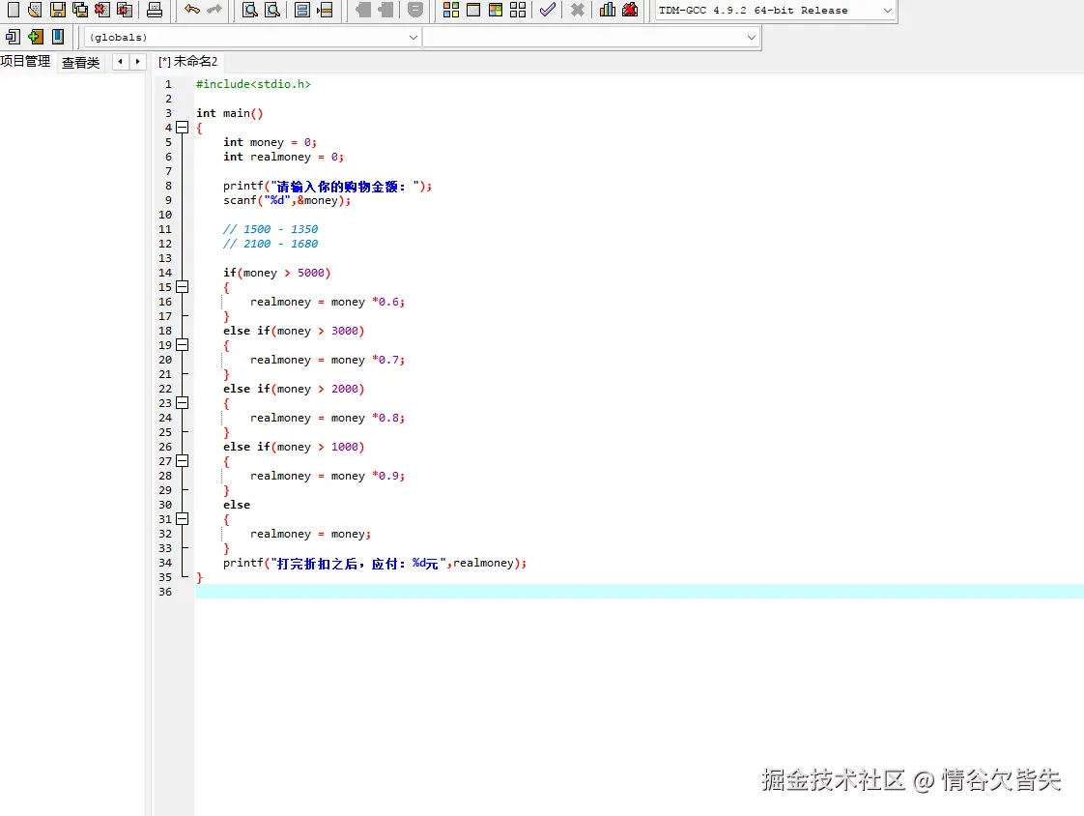Click the final printf with %d元
Screen dimensions: 1084x816
tap(375, 564)
